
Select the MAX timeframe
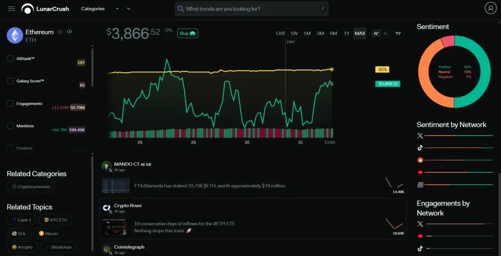(360, 34)
